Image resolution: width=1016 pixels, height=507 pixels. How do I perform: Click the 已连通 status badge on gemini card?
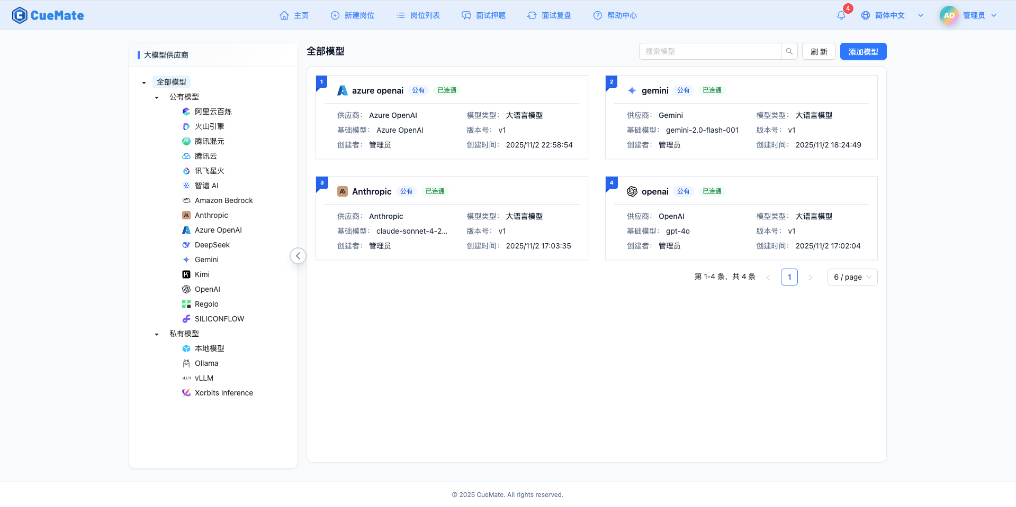(712, 90)
